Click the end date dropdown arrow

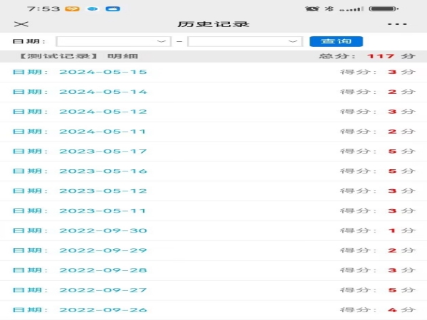(x=292, y=42)
